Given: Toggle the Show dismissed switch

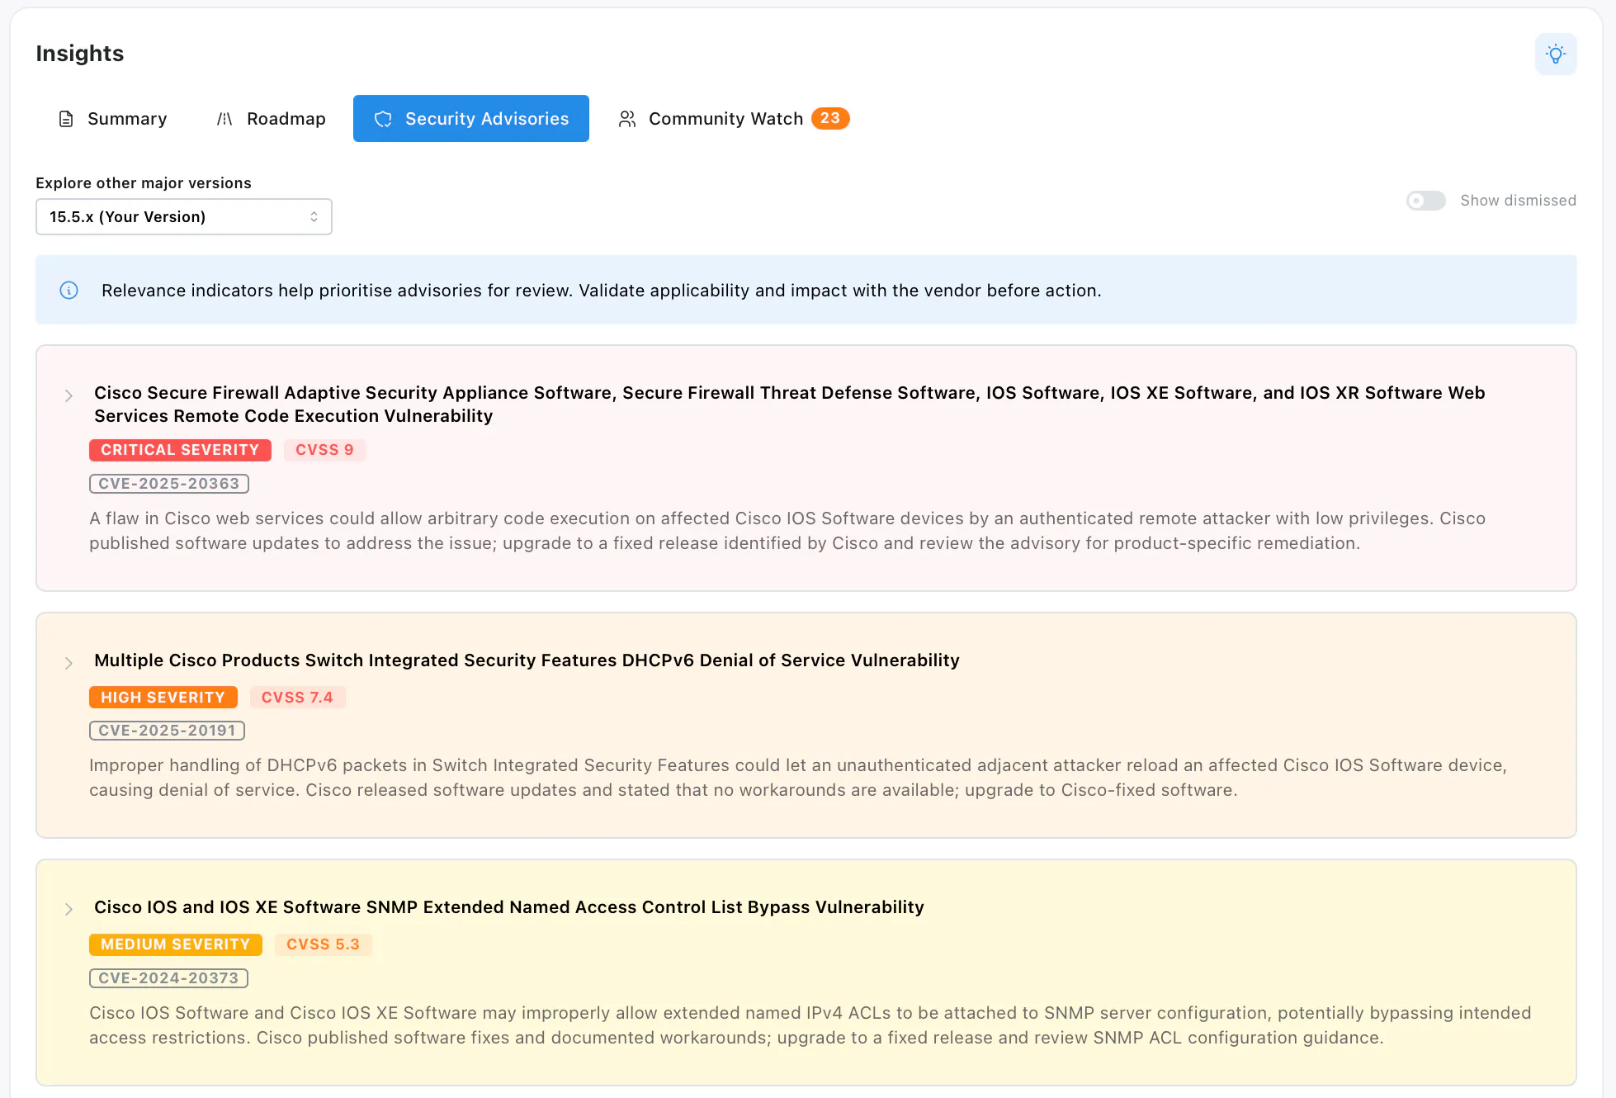Looking at the screenshot, I should point(1426,201).
